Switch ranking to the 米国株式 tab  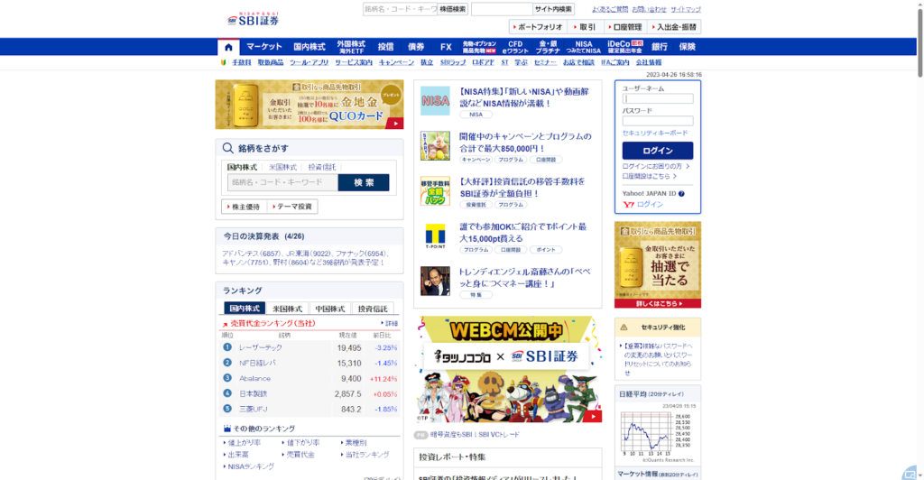(x=287, y=309)
